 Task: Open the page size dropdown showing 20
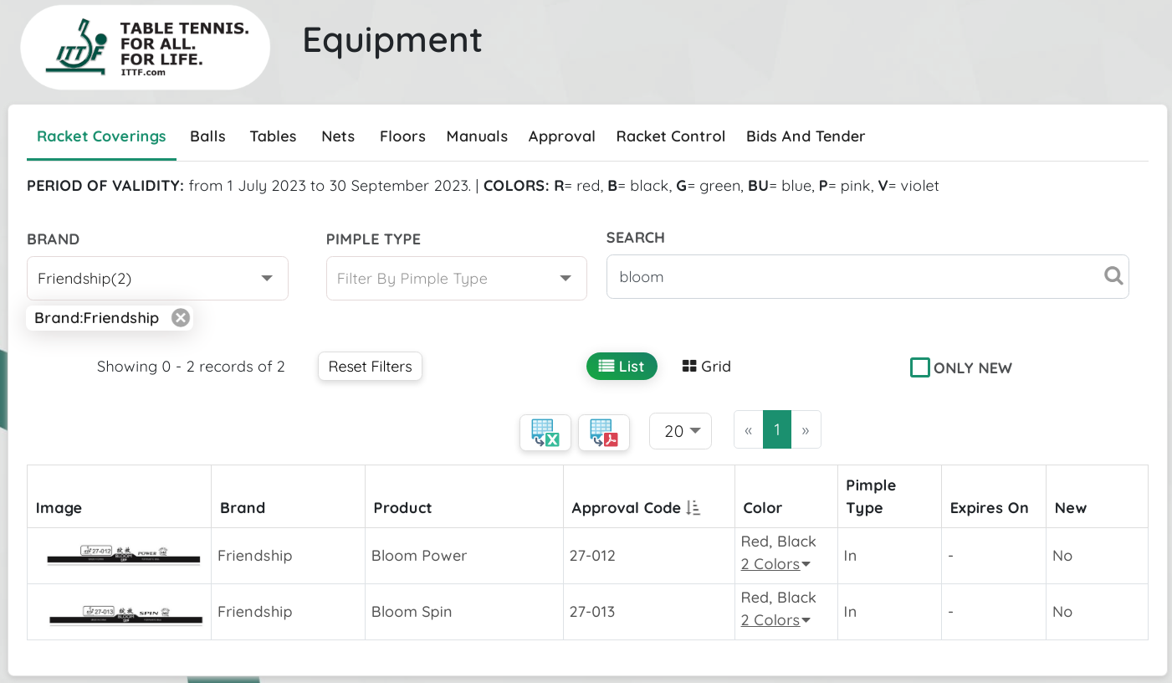pyautogui.click(x=681, y=431)
